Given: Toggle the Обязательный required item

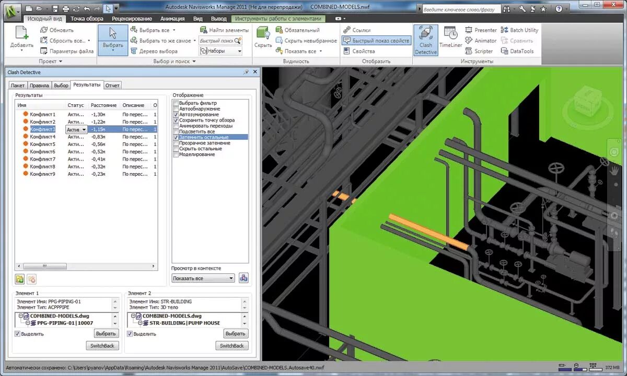Looking at the screenshot, I should (297, 30).
